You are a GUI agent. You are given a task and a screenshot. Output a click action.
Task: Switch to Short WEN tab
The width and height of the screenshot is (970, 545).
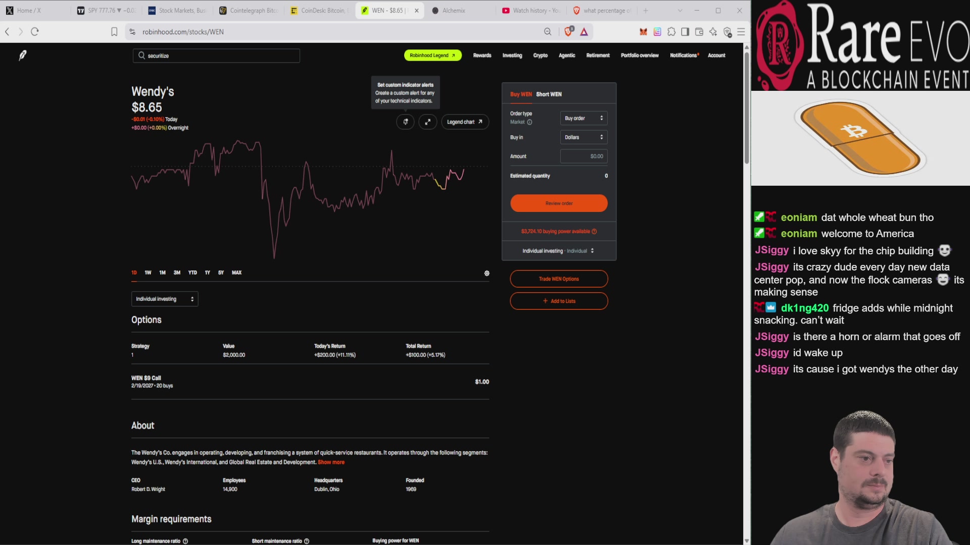549,94
